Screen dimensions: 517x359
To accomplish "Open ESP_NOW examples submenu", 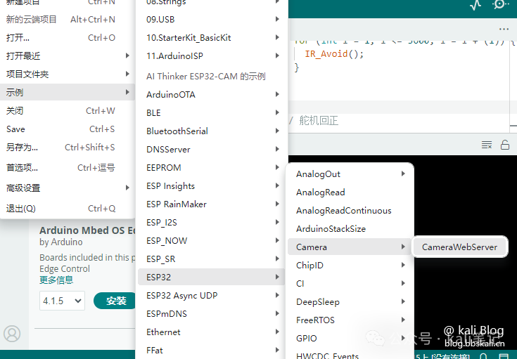I will [212, 240].
